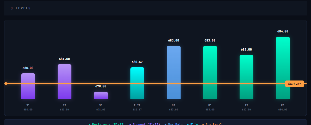311x125 pixels.
Task: Click the 684.00 value label above R3
Action: coord(283,32)
